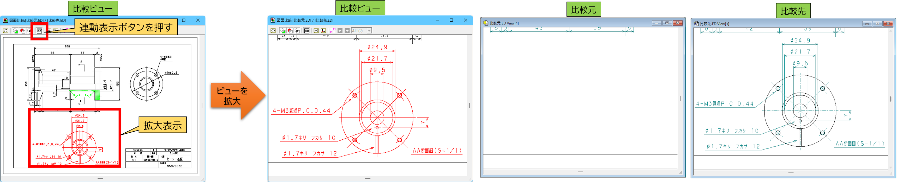Image resolution: width=897 pixels, height=182 pixels.
Task: Click the linked display button in the left window
Action: click(x=39, y=31)
